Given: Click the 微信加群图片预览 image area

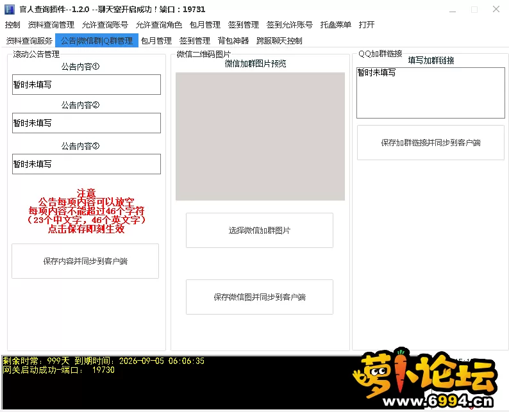Looking at the screenshot, I should [260, 136].
